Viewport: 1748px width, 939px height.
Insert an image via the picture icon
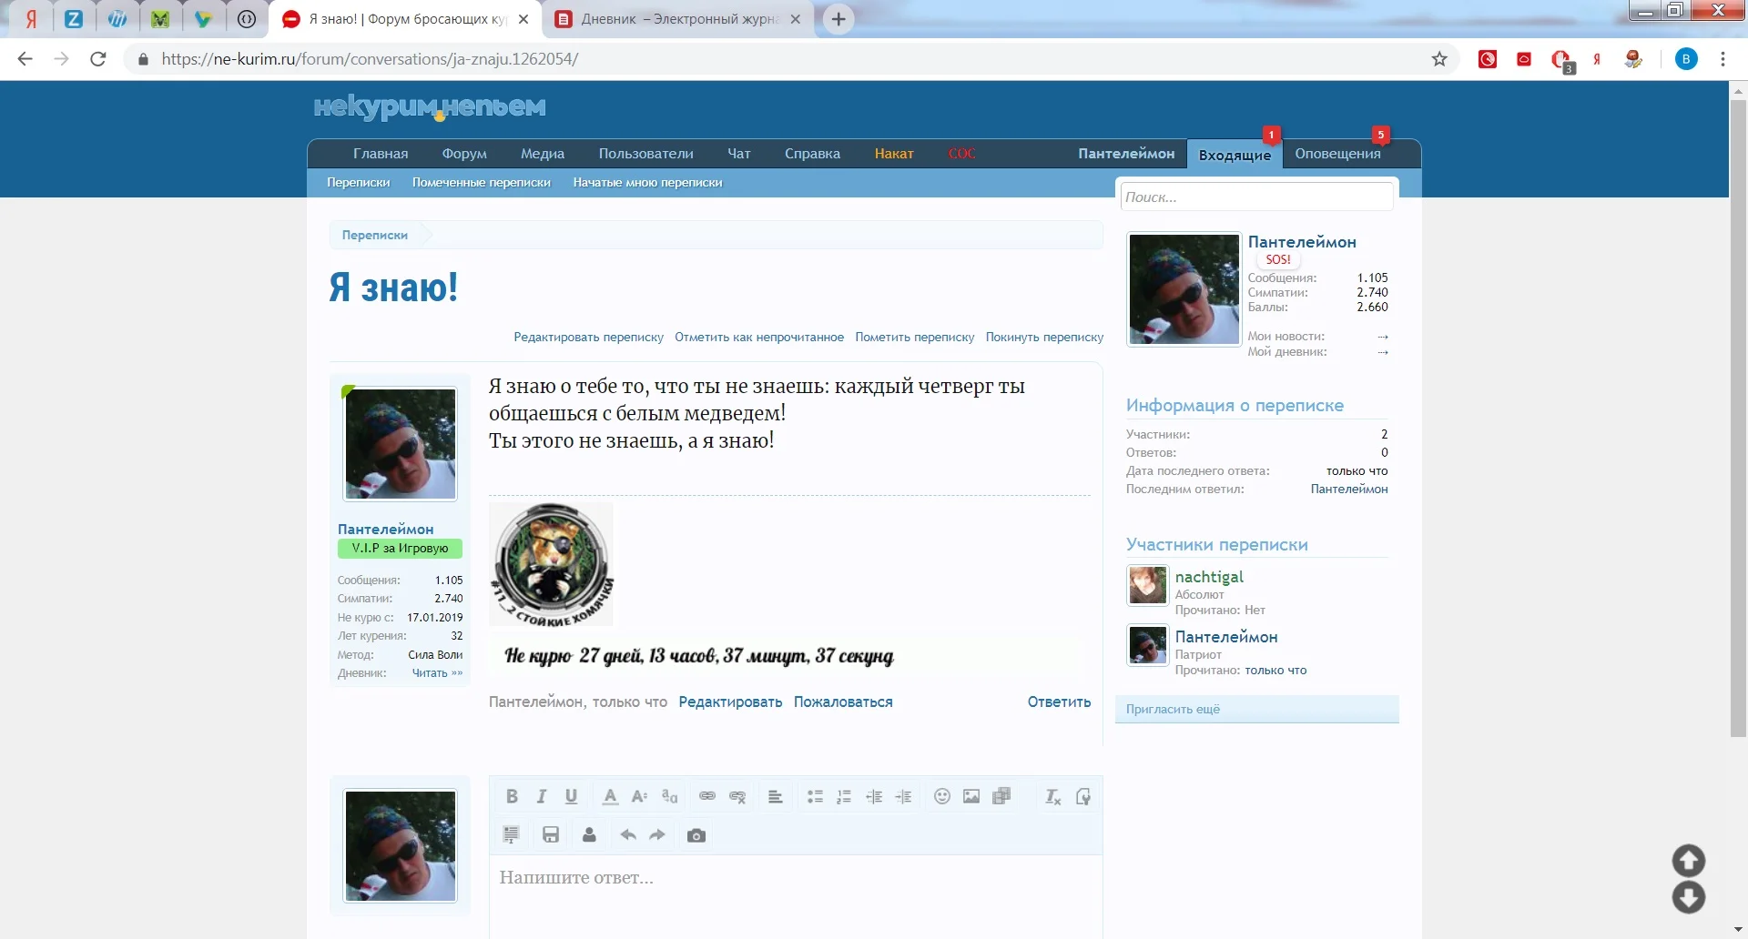[x=971, y=797]
